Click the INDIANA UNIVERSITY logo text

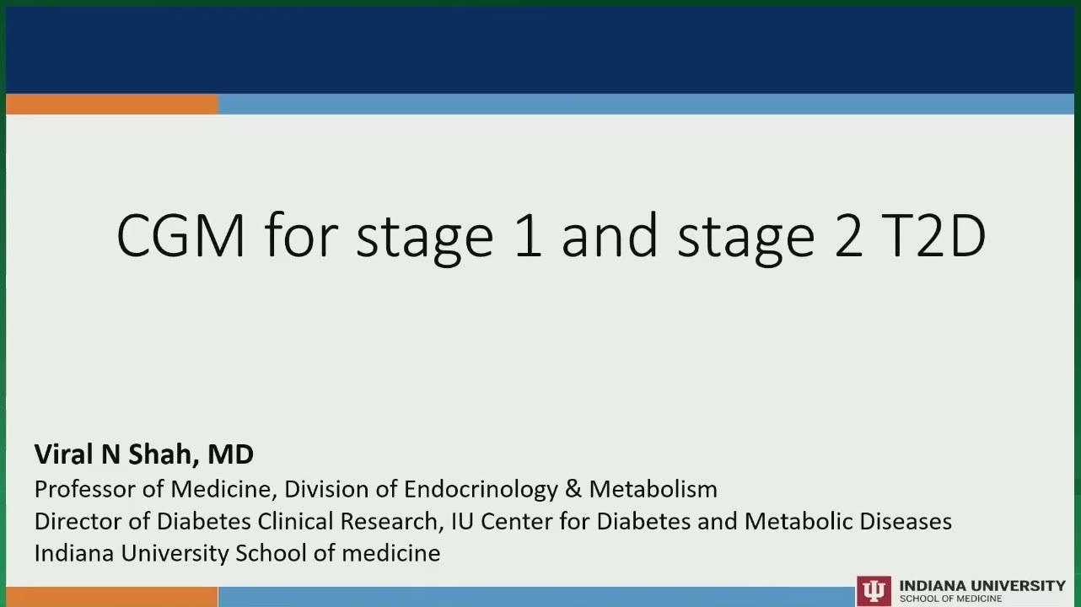coord(982,585)
